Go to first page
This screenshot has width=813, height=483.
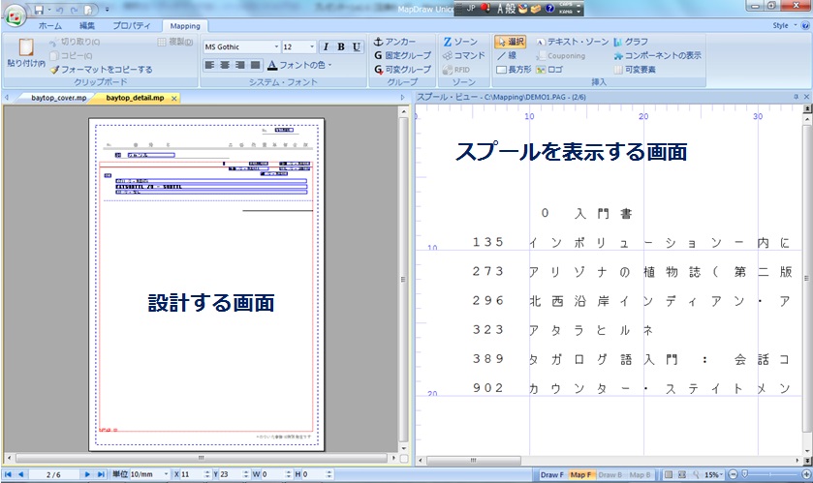(9, 474)
